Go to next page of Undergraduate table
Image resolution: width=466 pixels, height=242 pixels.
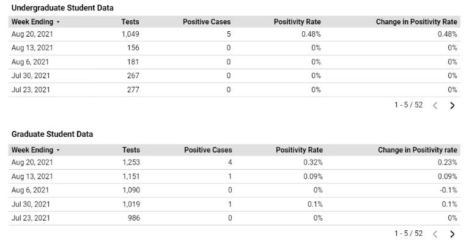pyautogui.click(x=452, y=105)
